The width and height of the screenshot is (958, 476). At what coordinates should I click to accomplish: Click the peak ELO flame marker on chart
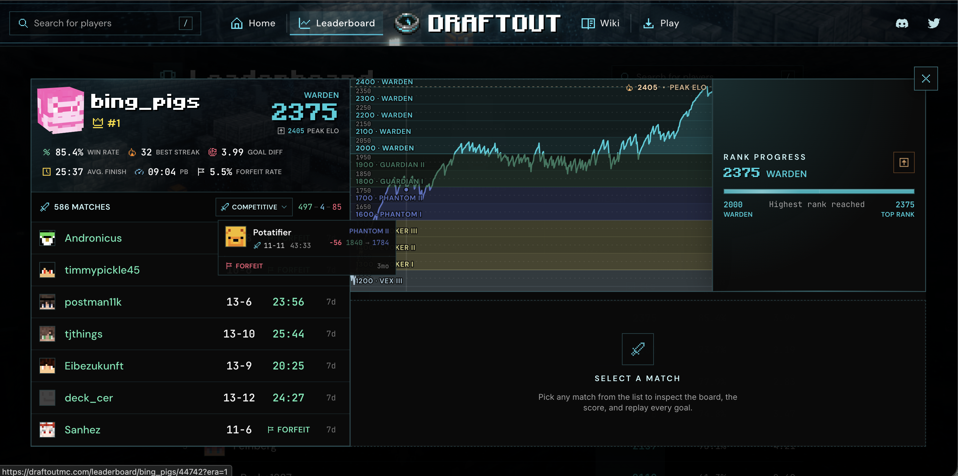click(629, 88)
